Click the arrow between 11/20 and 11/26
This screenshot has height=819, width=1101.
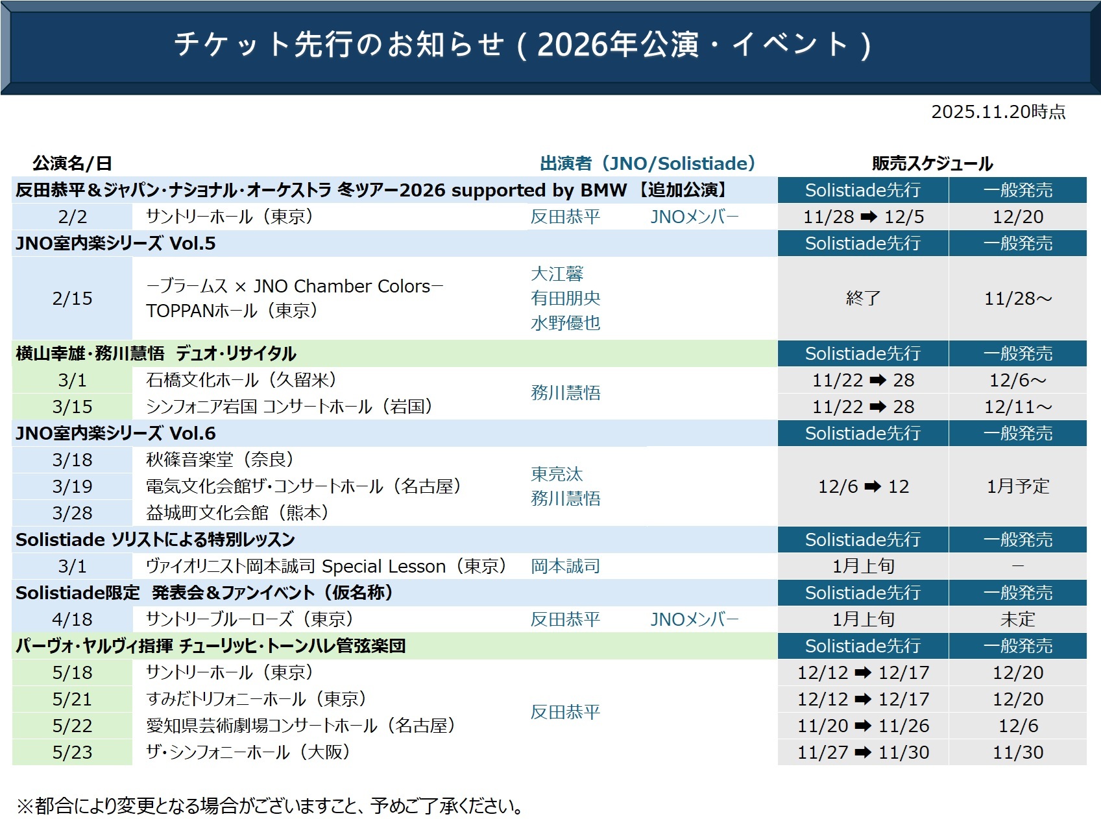pyautogui.click(x=863, y=726)
